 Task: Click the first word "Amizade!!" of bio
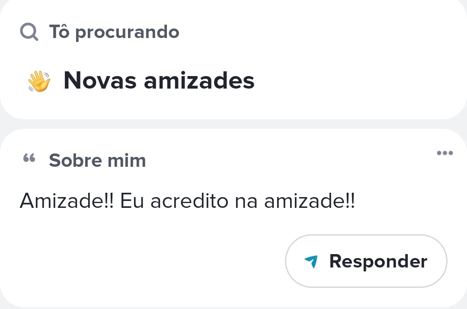pyautogui.click(x=67, y=201)
